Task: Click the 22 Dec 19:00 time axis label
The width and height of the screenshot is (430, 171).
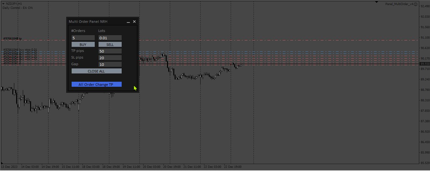Action: tap(234, 167)
